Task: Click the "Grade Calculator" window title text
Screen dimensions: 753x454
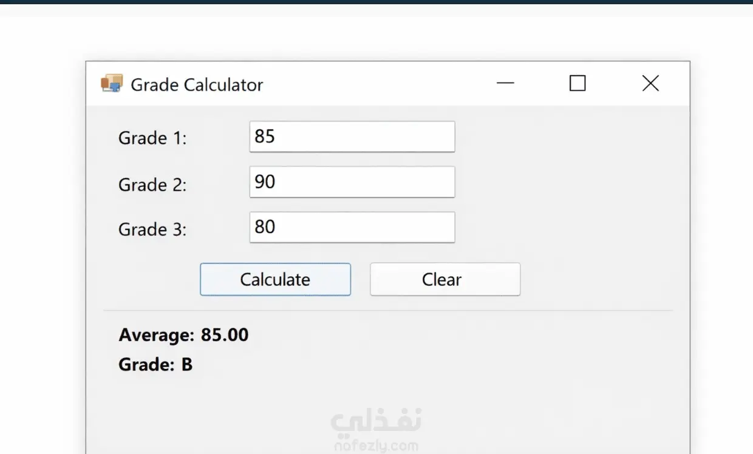Action: (197, 85)
